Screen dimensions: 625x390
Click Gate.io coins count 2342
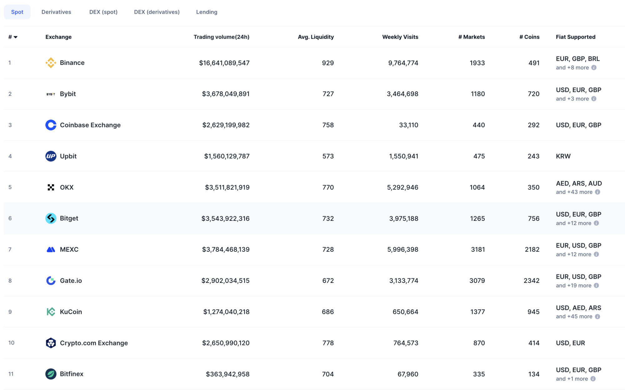coord(532,281)
